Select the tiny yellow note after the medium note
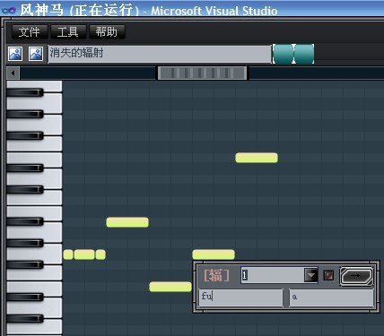Screen dimensions: 384x336 [x=100, y=254]
